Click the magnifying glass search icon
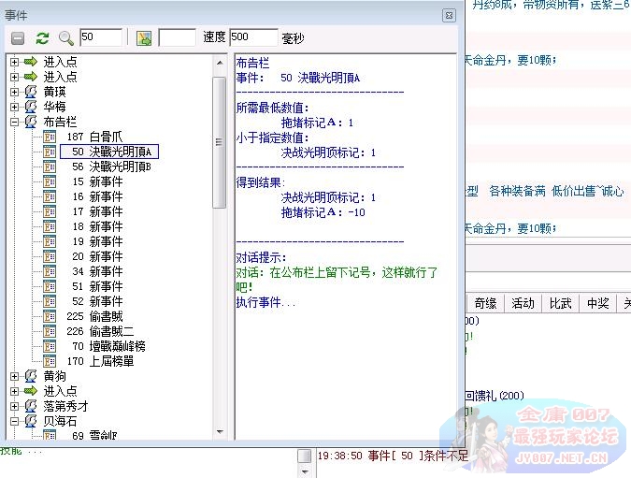 click(66, 38)
